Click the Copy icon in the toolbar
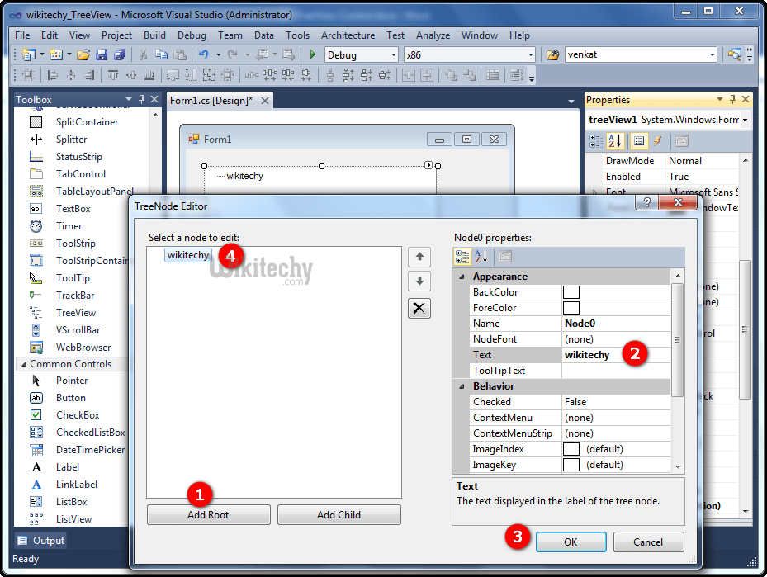 (x=161, y=54)
